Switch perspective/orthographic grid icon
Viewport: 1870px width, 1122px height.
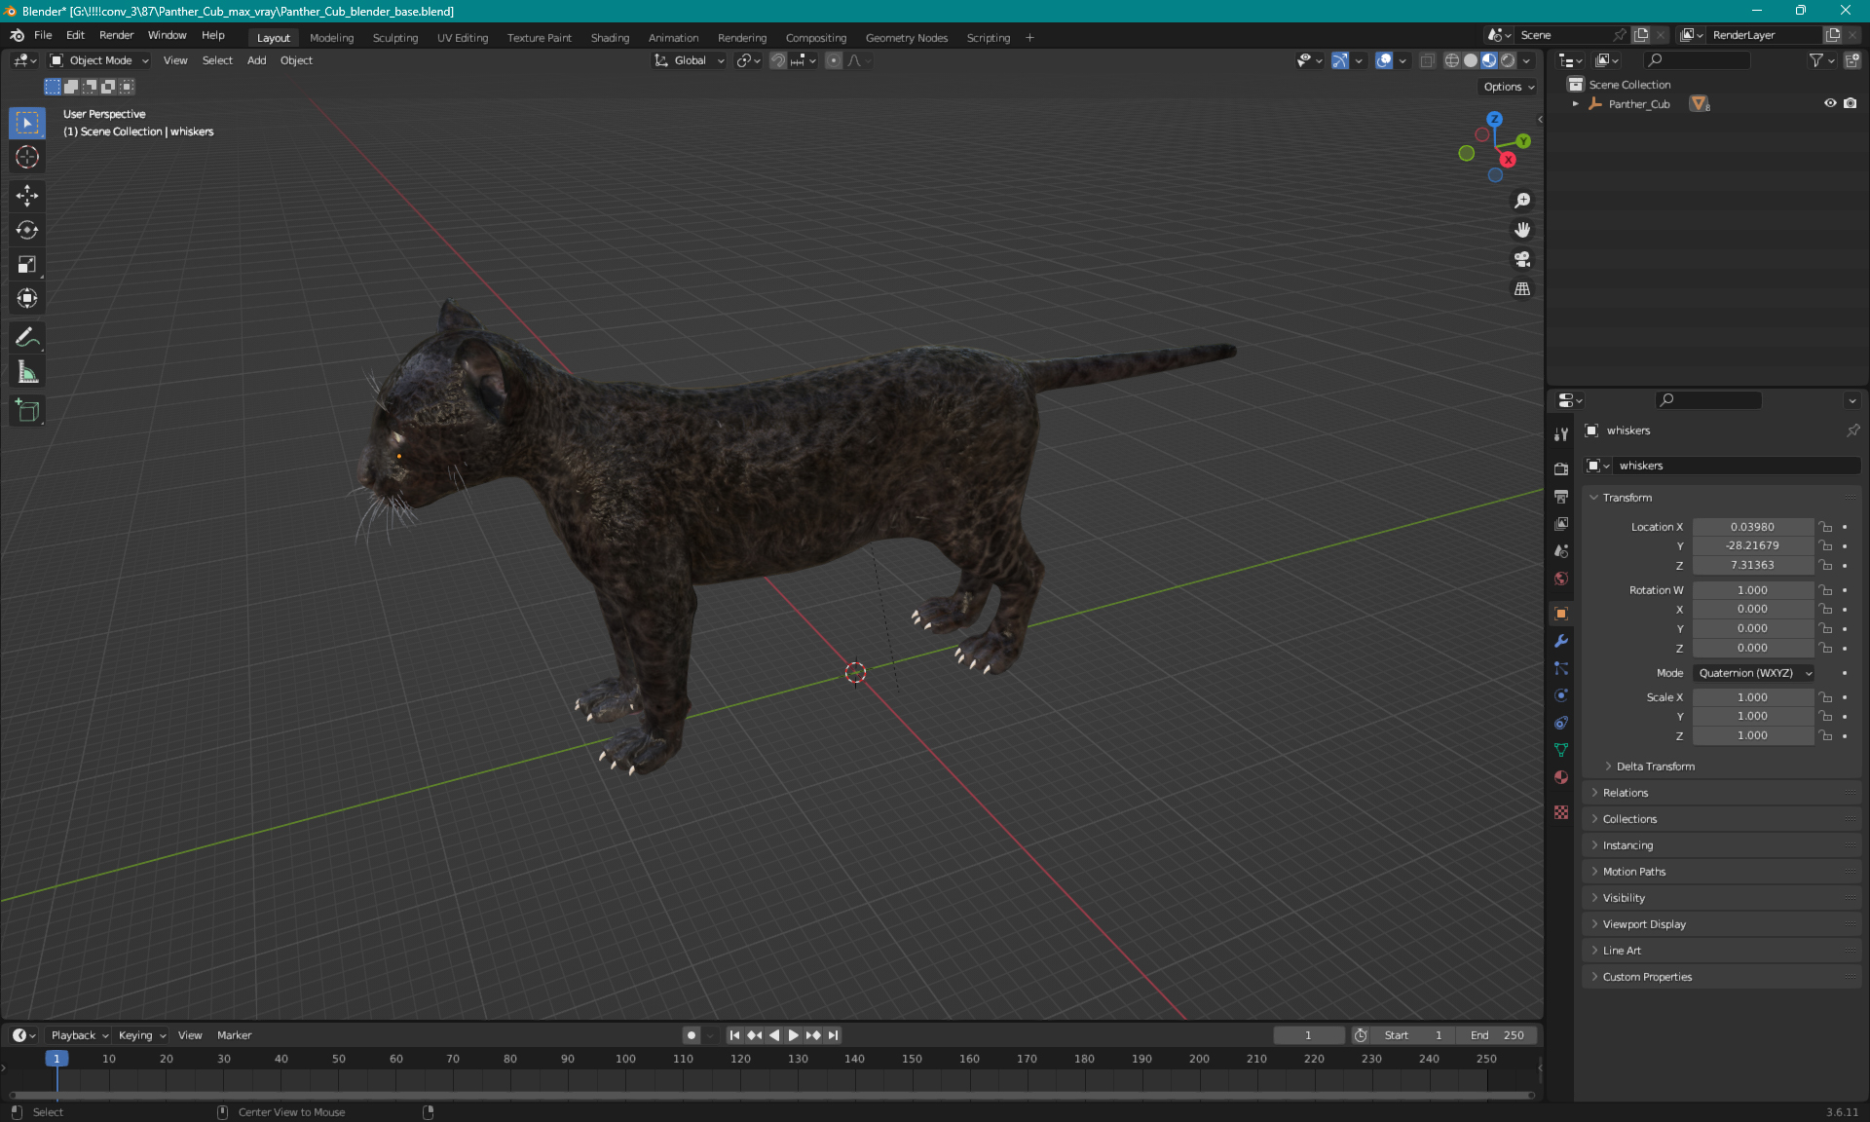(x=1522, y=288)
